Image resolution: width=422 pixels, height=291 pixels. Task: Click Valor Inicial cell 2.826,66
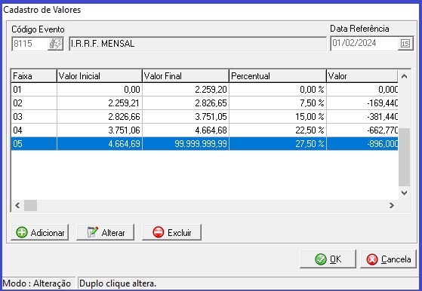click(100, 117)
